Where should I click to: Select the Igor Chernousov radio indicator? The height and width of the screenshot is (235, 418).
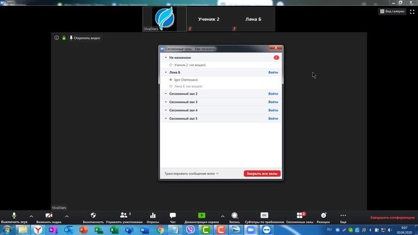171,80
